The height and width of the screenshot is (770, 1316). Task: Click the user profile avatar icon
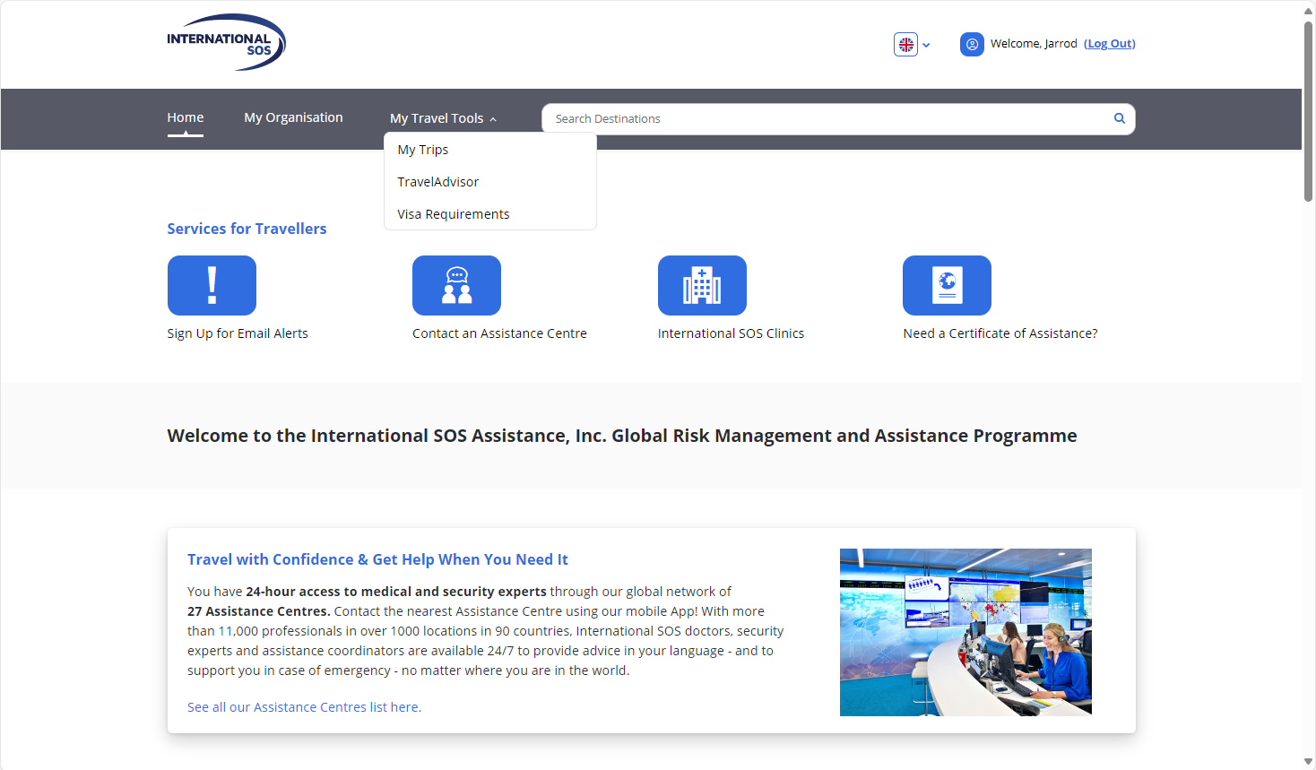click(972, 44)
